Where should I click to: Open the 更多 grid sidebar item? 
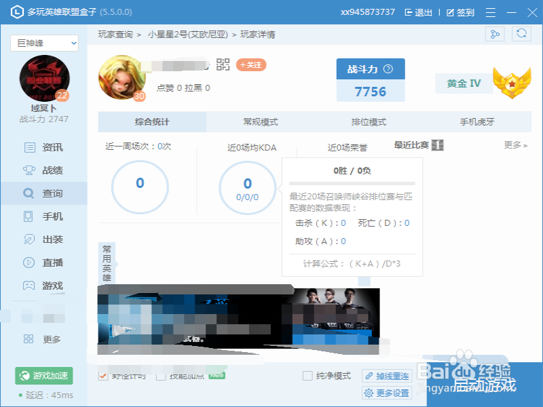pyautogui.click(x=43, y=339)
